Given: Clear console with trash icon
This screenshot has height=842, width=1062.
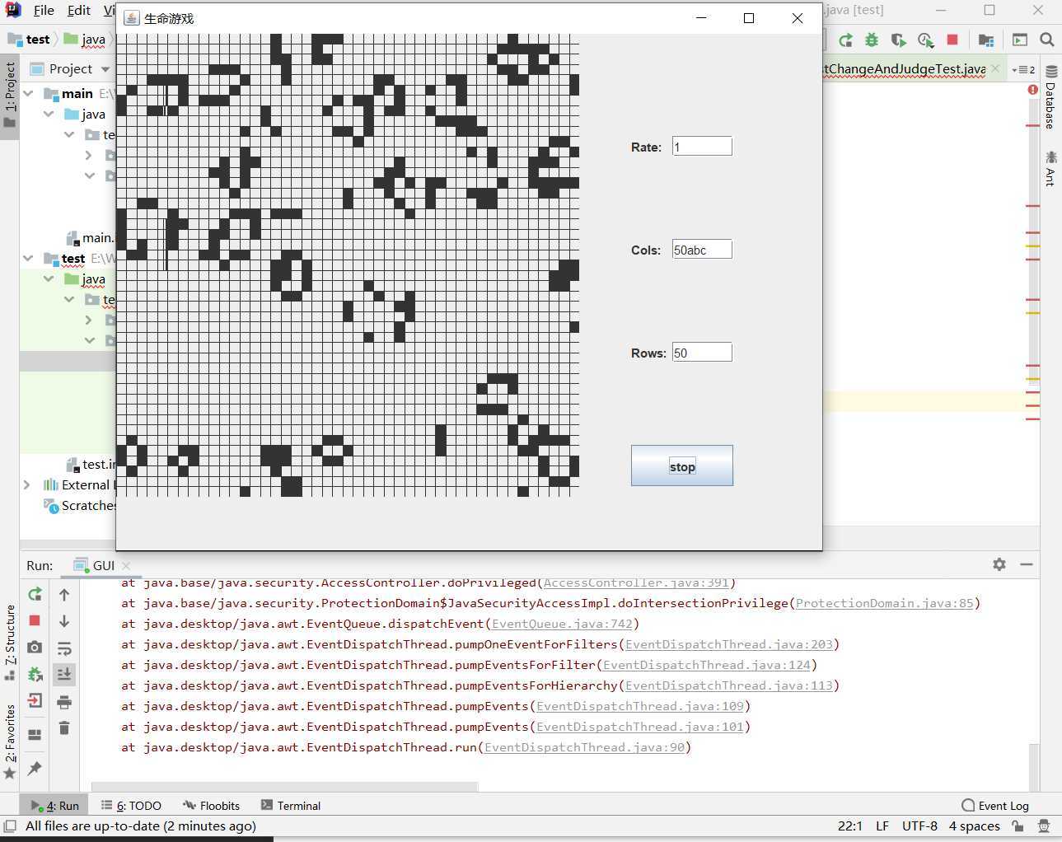Looking at the screenshot, I should coord(64,728).
